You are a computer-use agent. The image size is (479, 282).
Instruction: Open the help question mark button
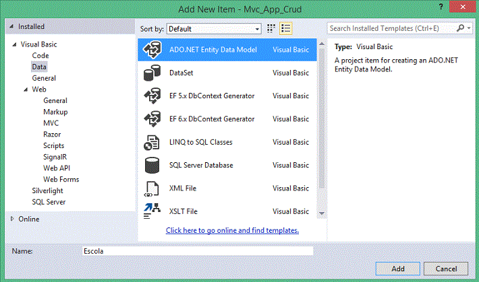click(441, 7)
